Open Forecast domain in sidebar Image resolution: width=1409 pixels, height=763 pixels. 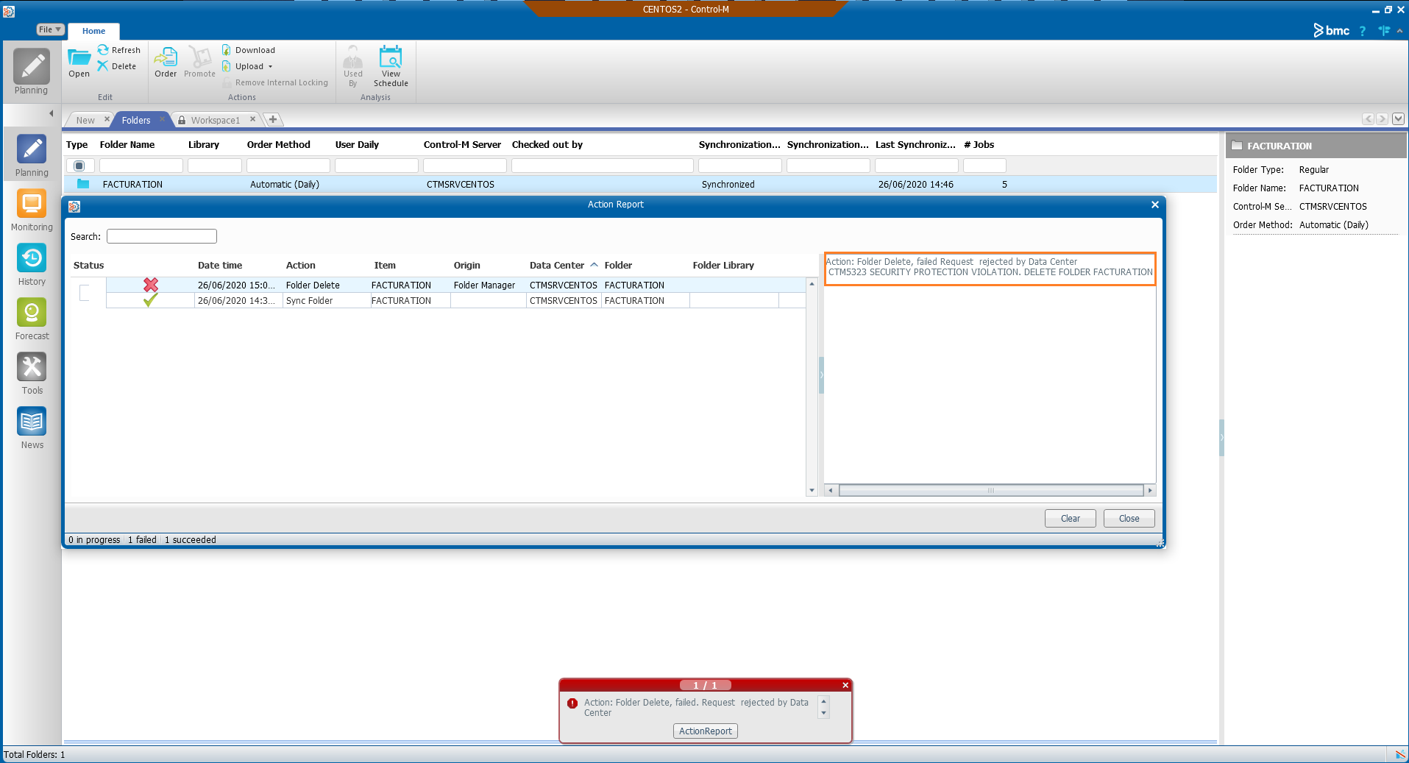32,319
